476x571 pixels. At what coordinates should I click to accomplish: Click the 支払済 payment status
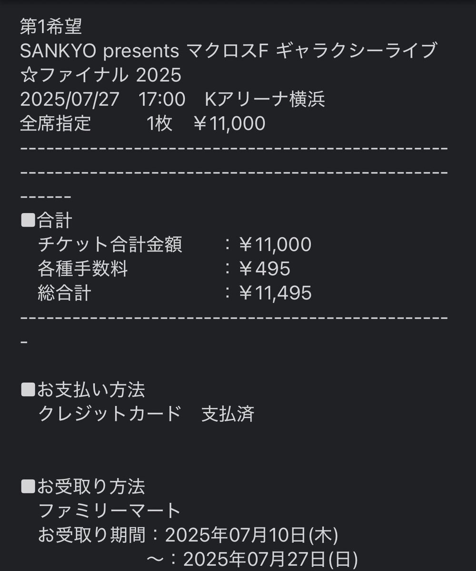pyautogui.click(x=228, y=414)
